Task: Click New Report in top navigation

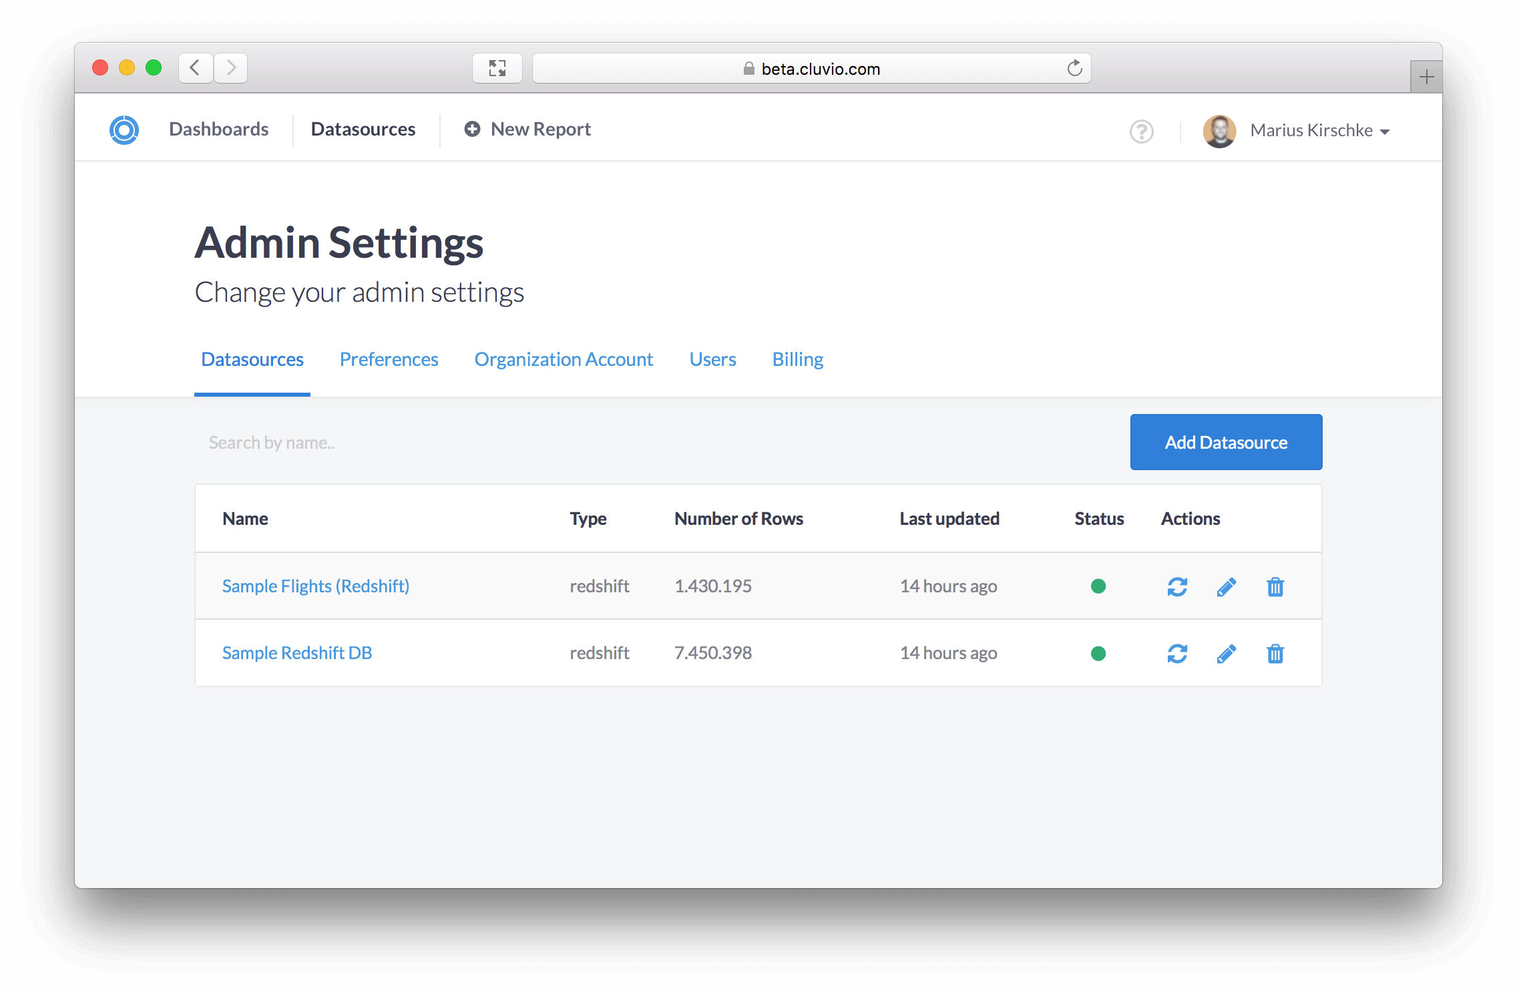Action: tap(527, 130)
